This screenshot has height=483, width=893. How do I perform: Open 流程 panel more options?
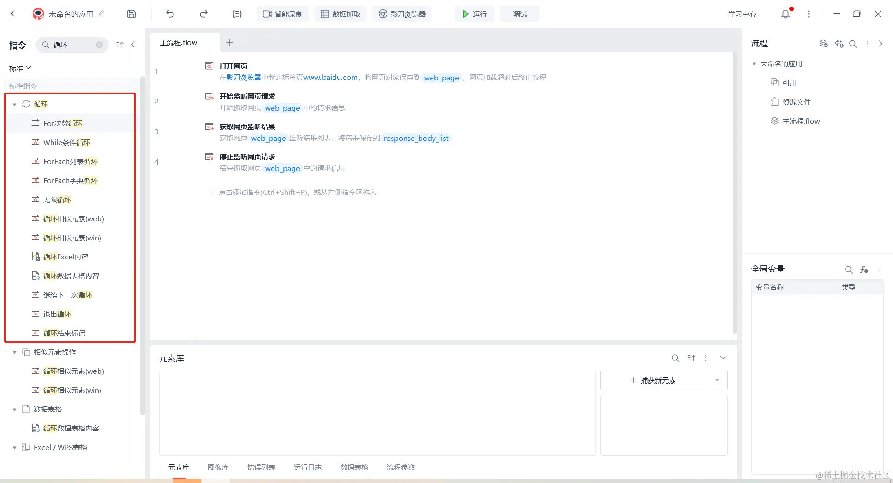867,44
